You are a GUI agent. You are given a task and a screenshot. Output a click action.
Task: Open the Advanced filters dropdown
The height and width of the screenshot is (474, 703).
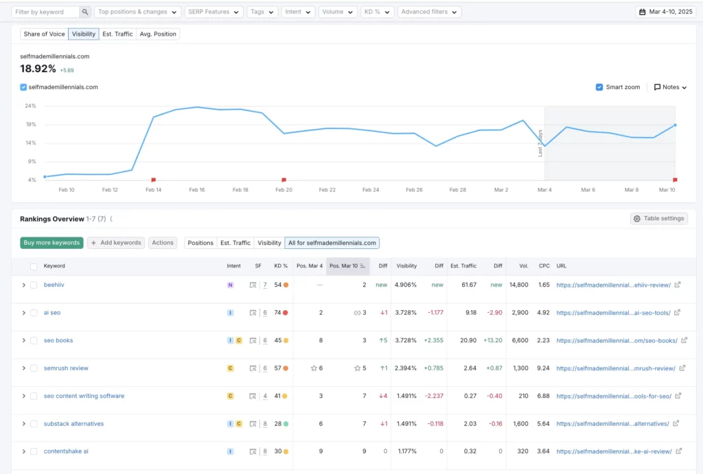coord(429,12)
